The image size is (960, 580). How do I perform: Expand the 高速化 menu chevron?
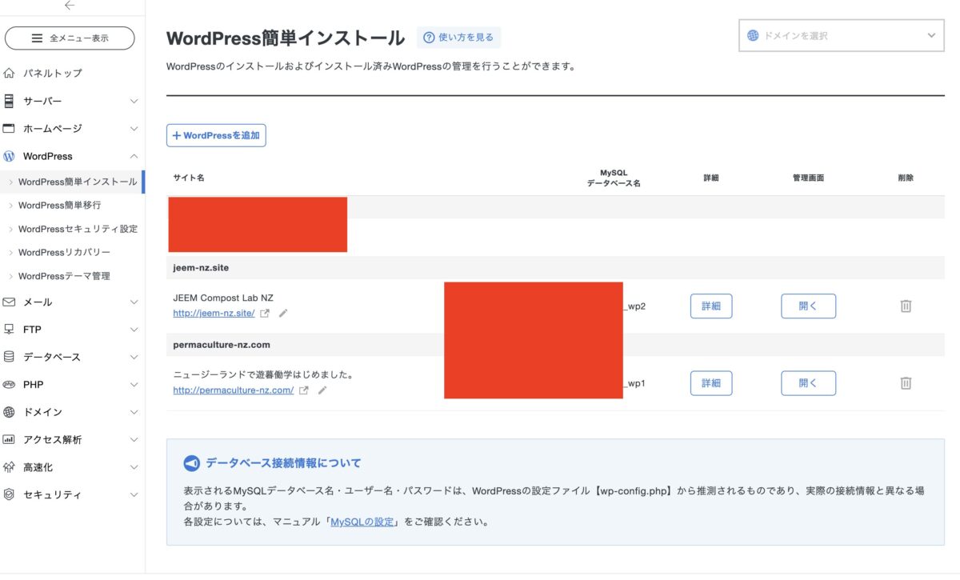134,466
